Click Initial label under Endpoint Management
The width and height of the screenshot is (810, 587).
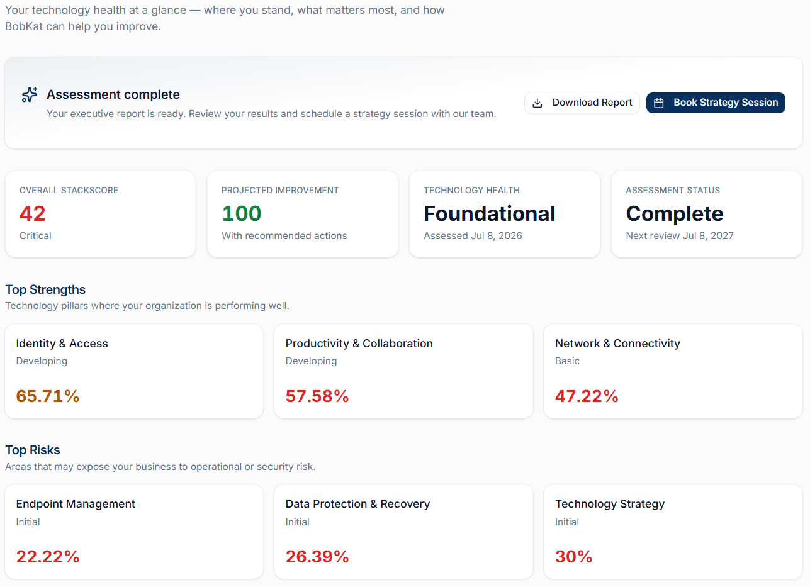click(x=28, y=522)
